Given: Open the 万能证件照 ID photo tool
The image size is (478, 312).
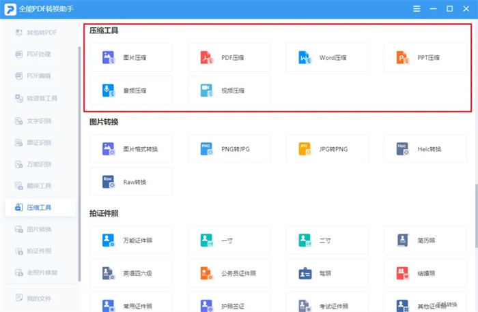Looking at the screenshot, I should (x=130, y=240).
